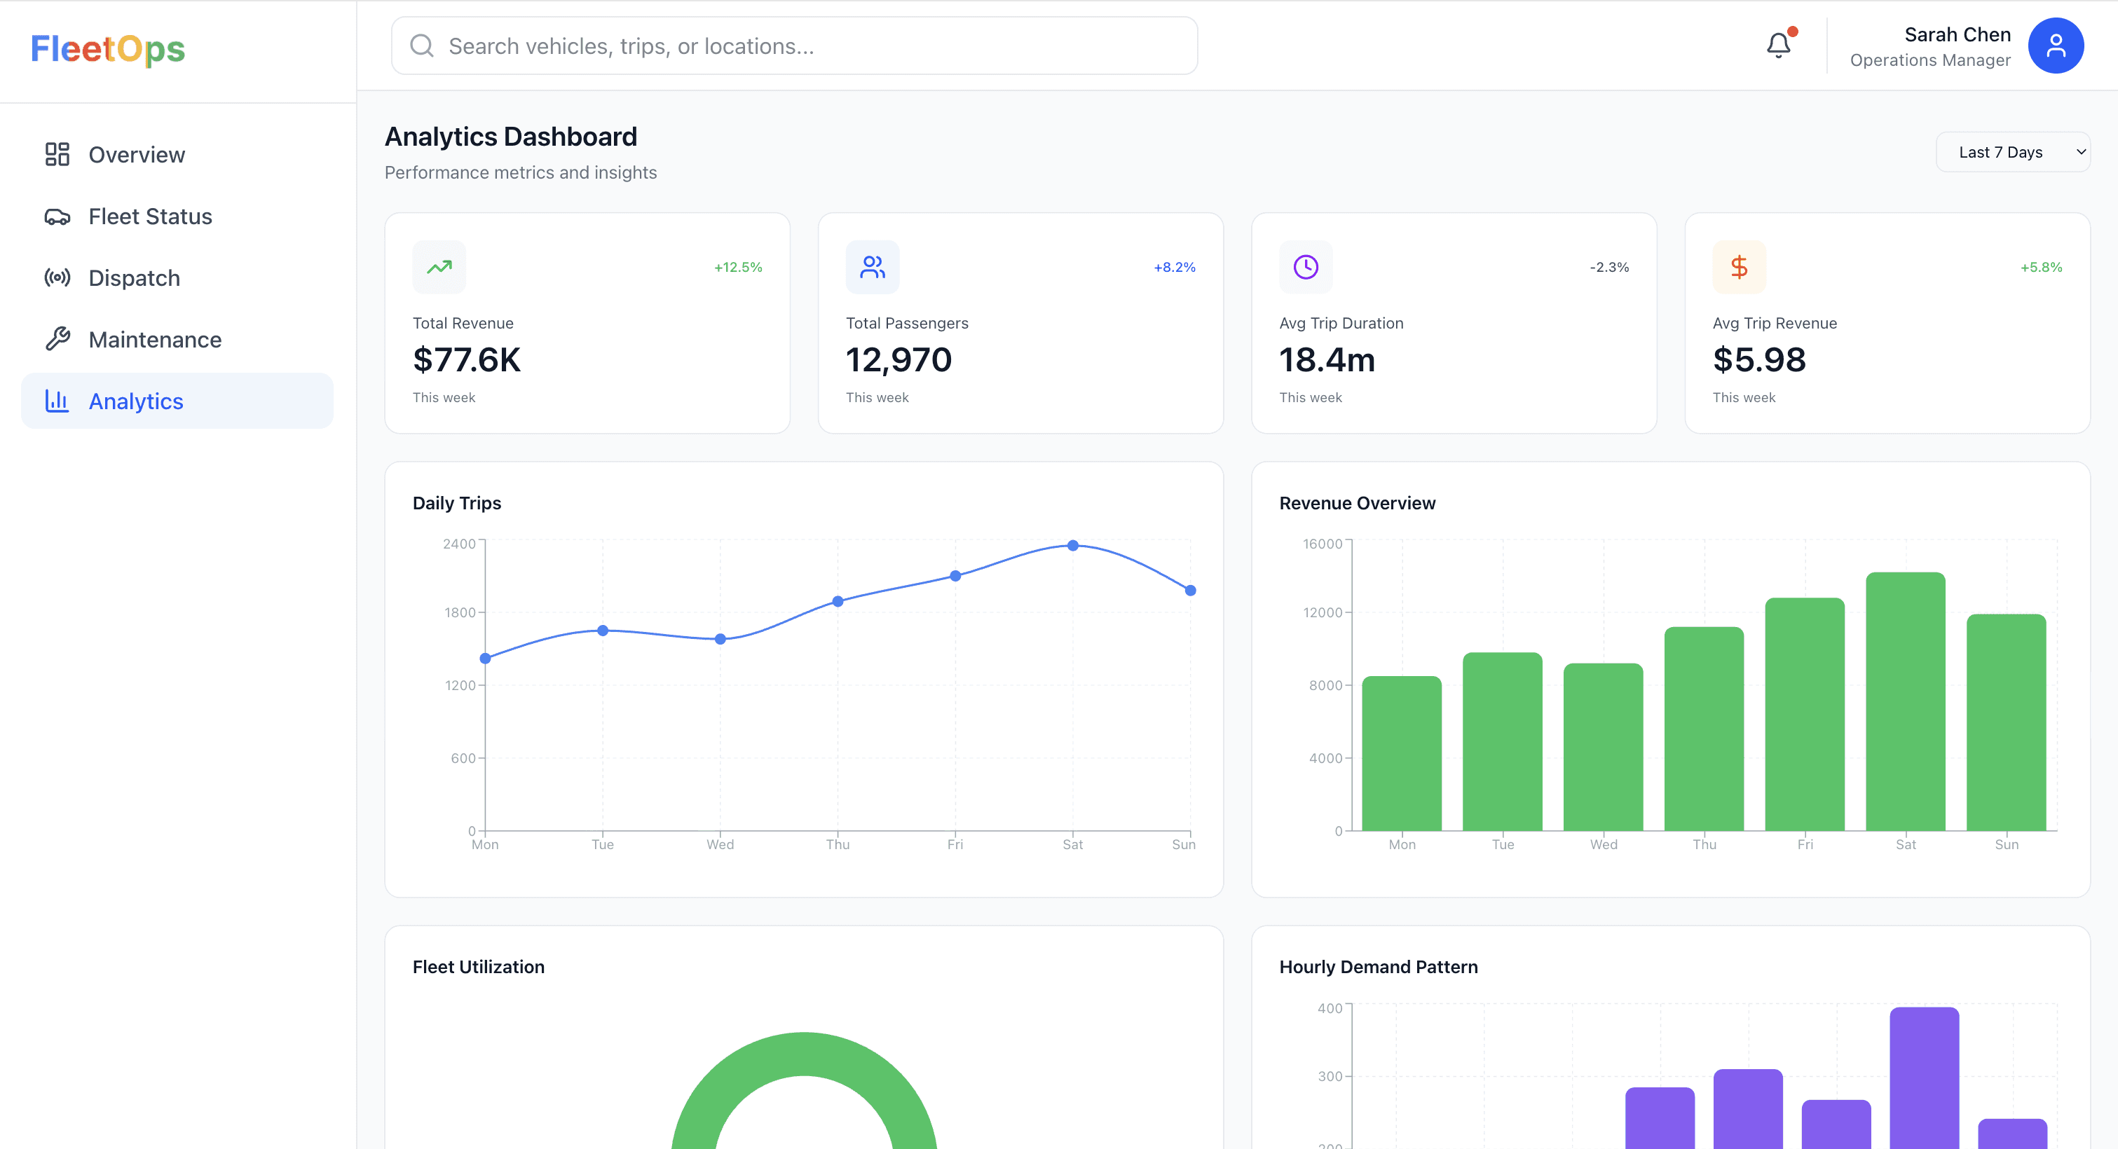Click the Maintenance wrench icon

[57, 338]
